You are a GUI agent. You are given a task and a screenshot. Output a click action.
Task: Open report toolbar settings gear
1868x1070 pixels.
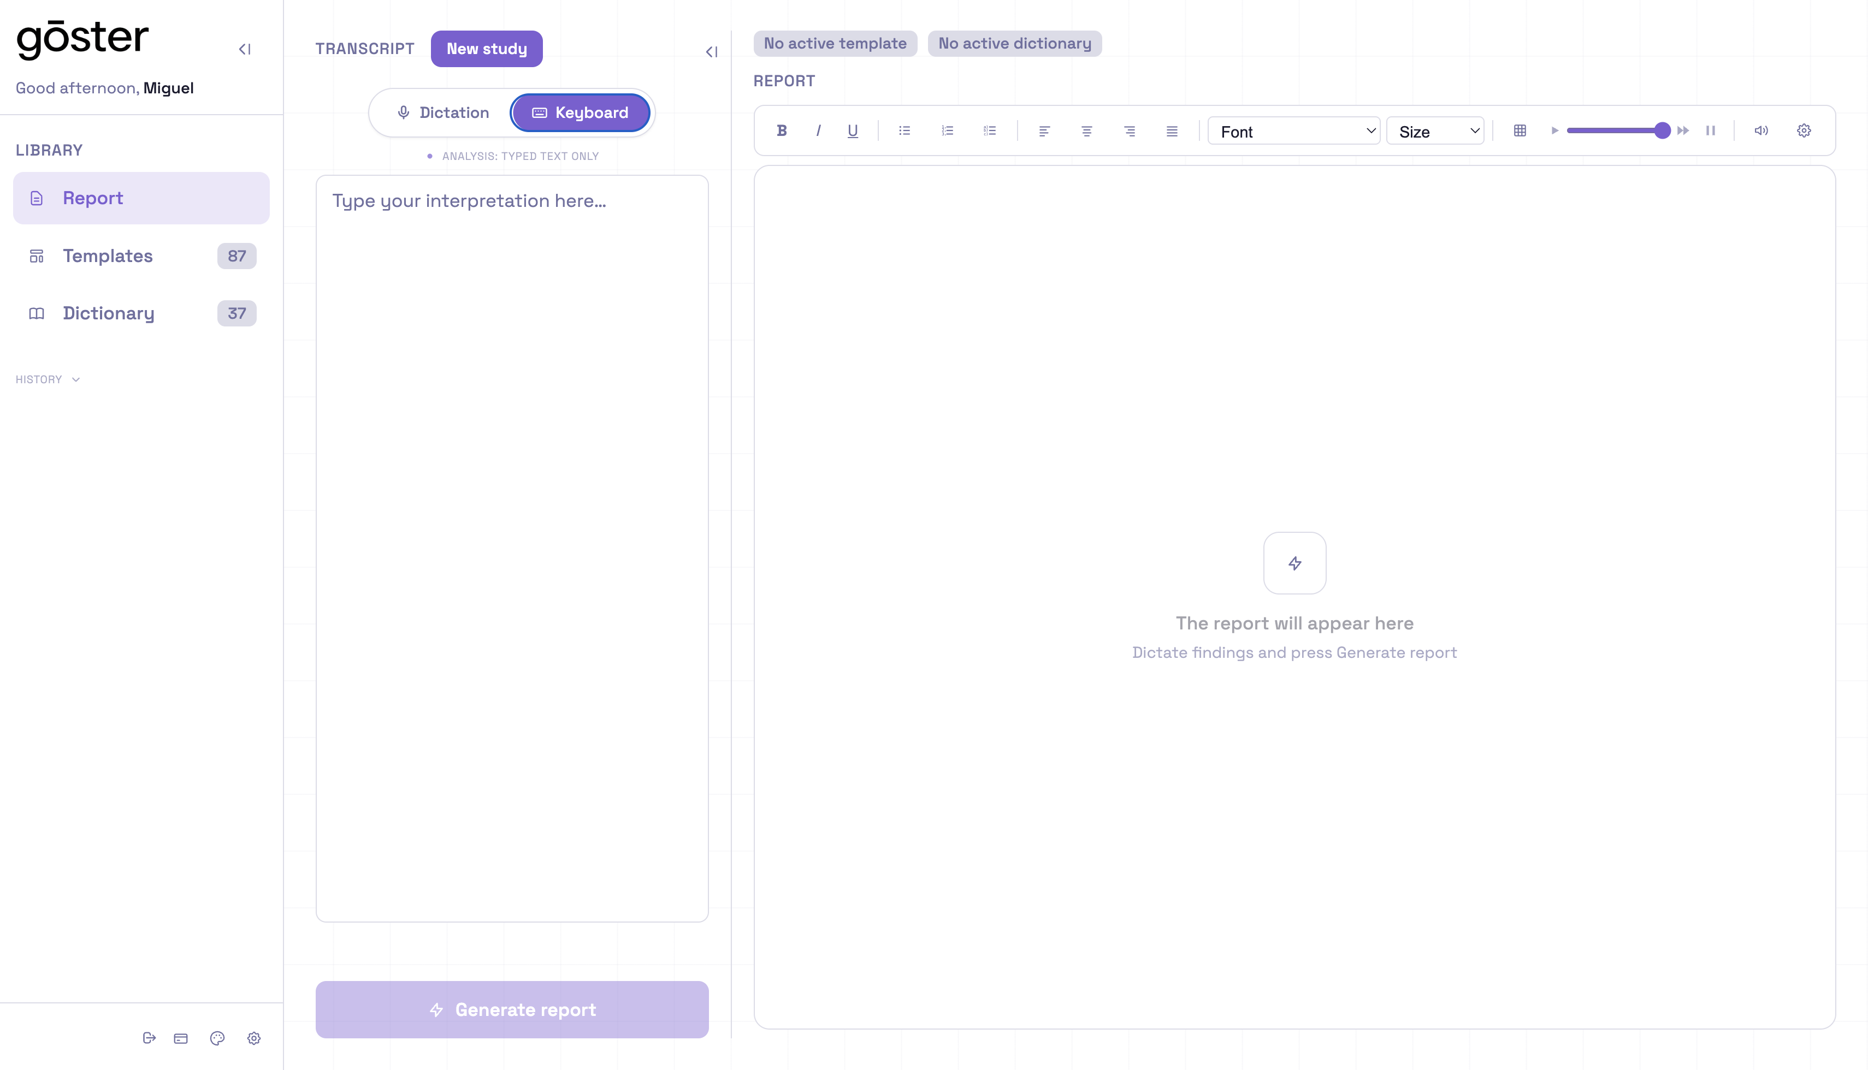click(x=1804, y=131)
